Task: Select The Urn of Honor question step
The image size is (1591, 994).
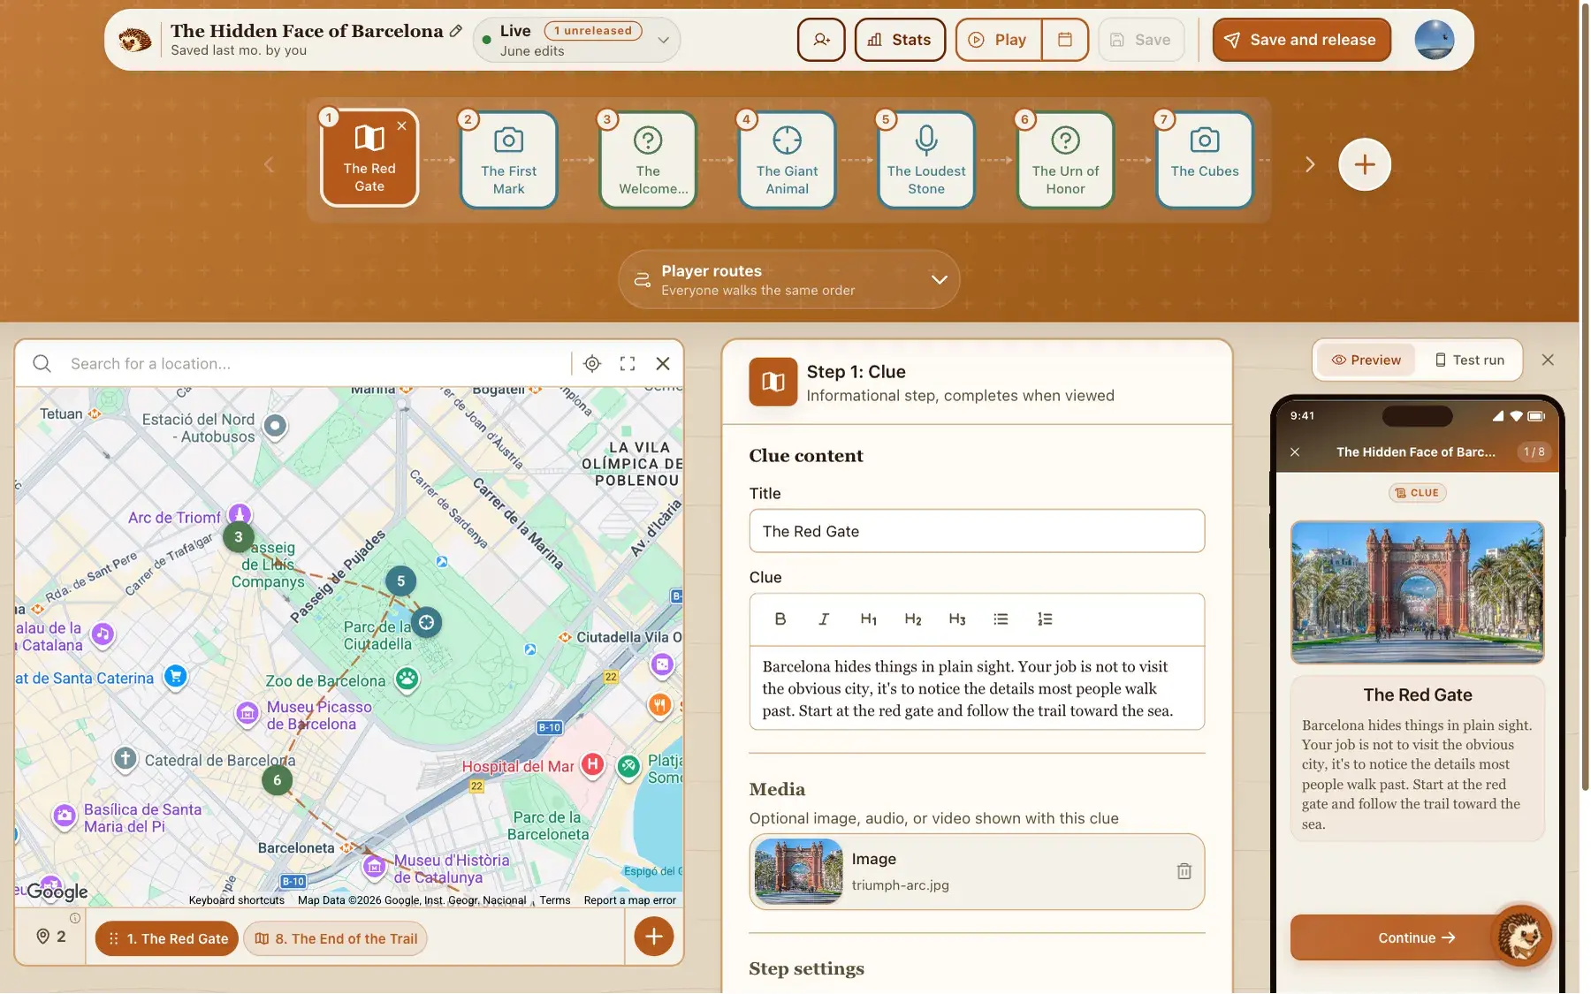Action: click(1066, 160)
